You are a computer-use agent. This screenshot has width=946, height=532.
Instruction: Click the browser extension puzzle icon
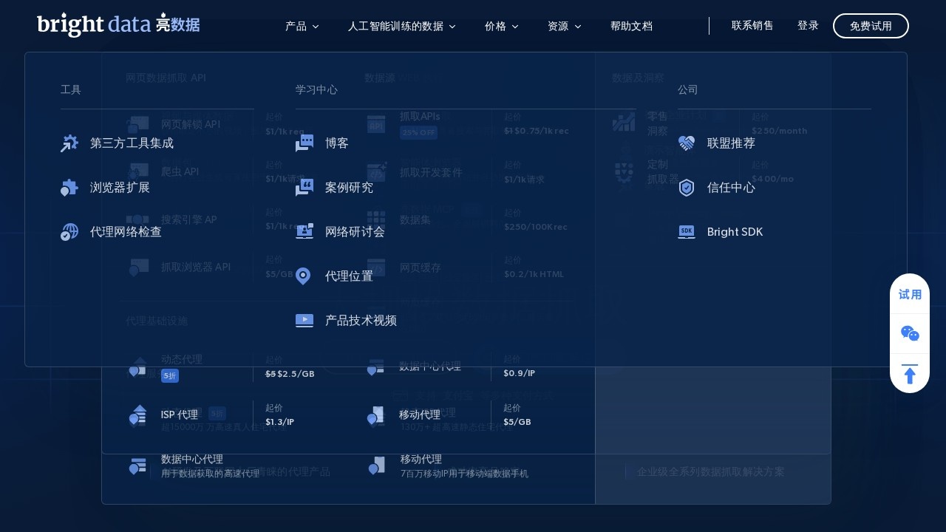69,188
